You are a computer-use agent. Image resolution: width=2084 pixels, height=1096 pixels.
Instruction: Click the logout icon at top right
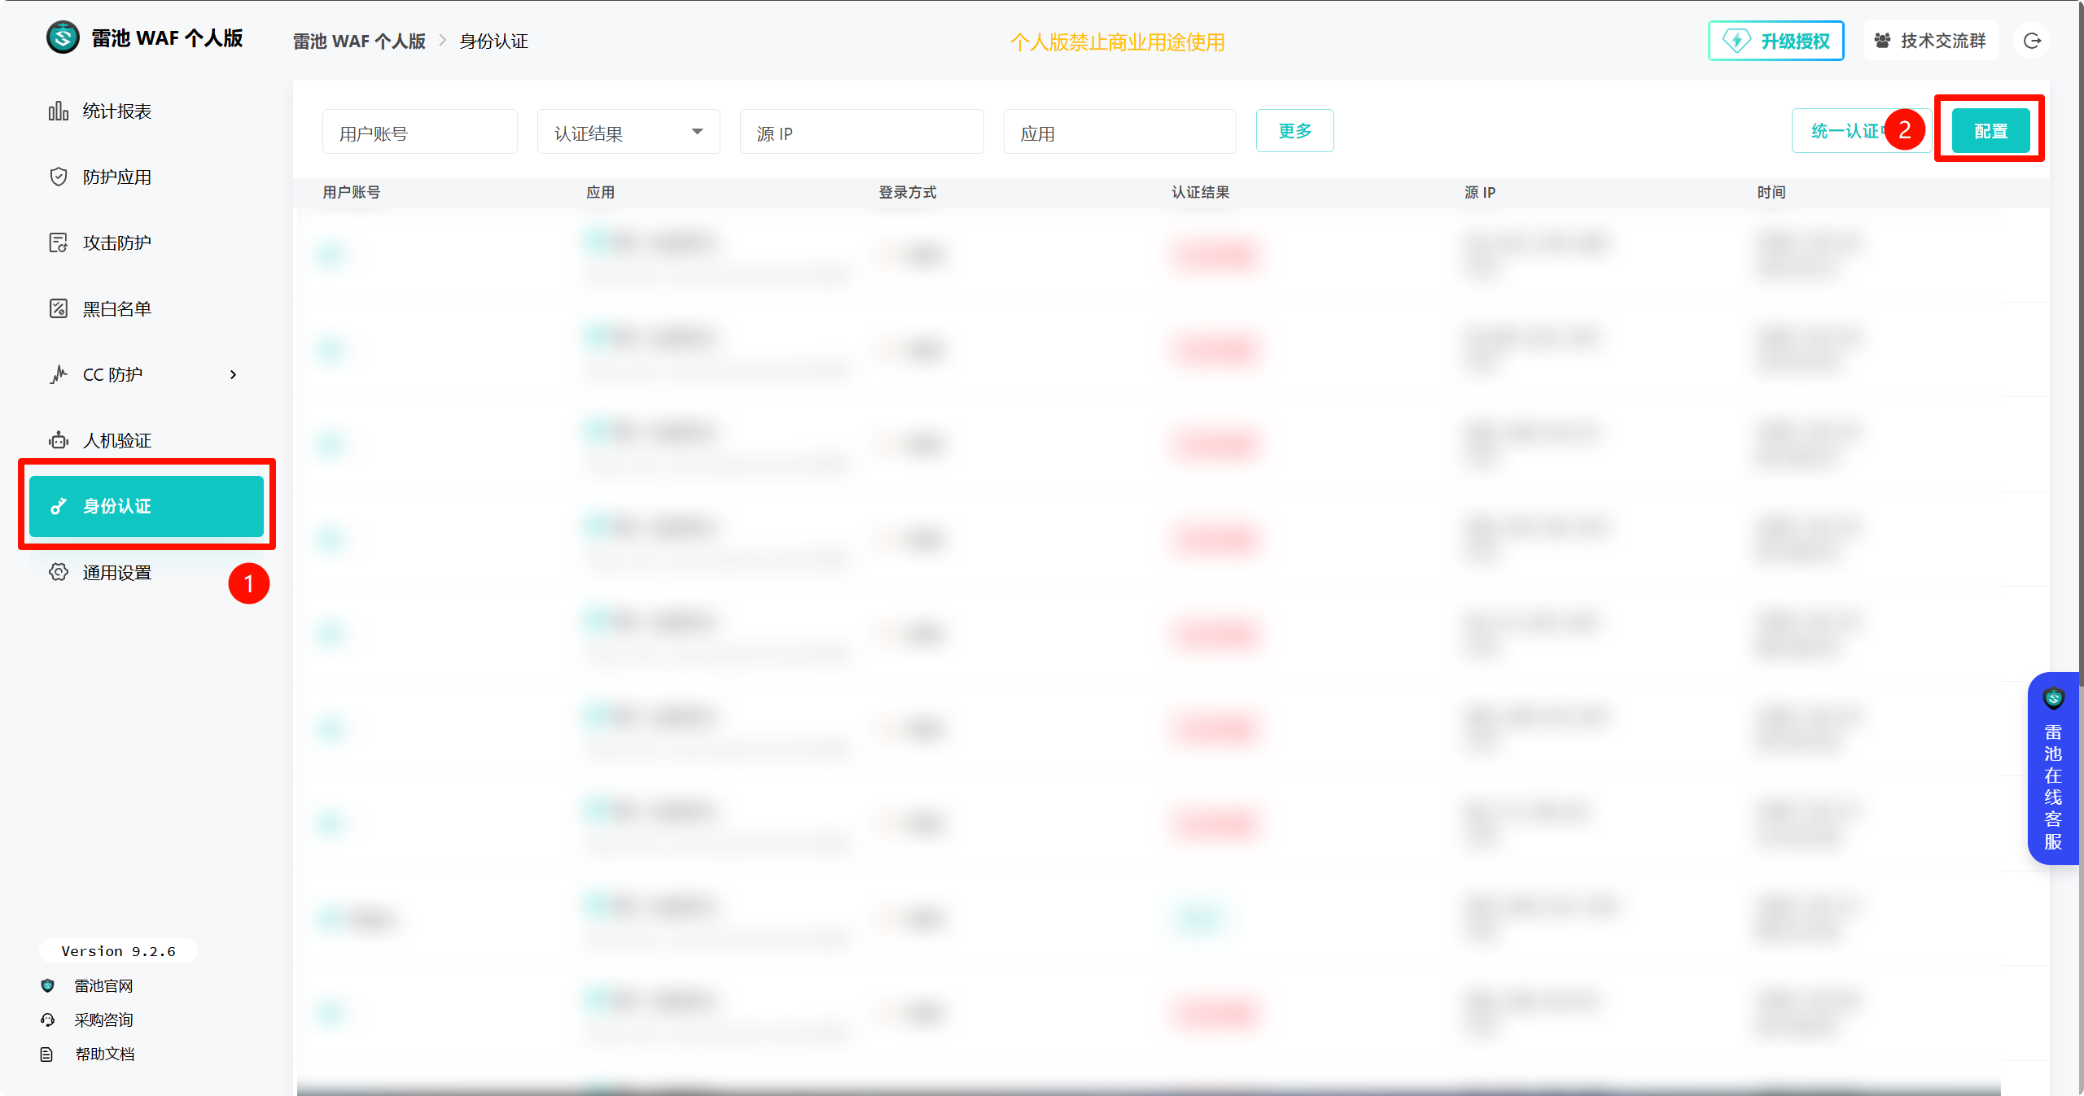(x=2032, y=41)
